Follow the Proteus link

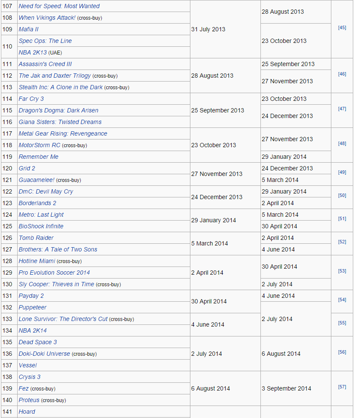pos(29,400)
